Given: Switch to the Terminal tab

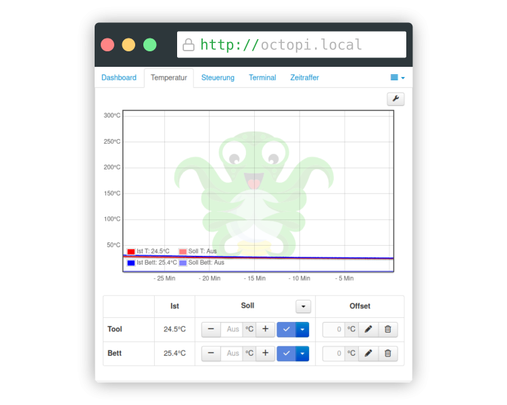Looking at the screenshot, I should point(262,78).
